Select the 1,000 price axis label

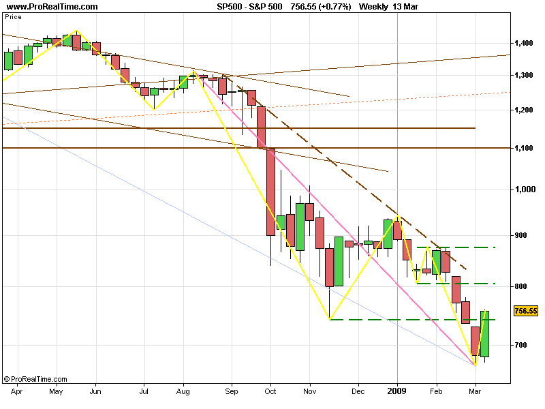tap(525, 190)
